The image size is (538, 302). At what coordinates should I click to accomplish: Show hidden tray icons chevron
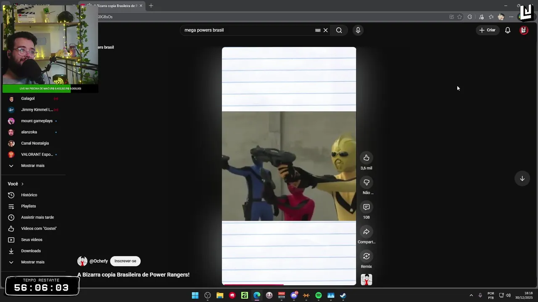pyautogui.click(x=471, y=295)
